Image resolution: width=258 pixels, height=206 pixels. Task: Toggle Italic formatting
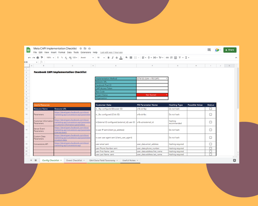pos(112,58)
